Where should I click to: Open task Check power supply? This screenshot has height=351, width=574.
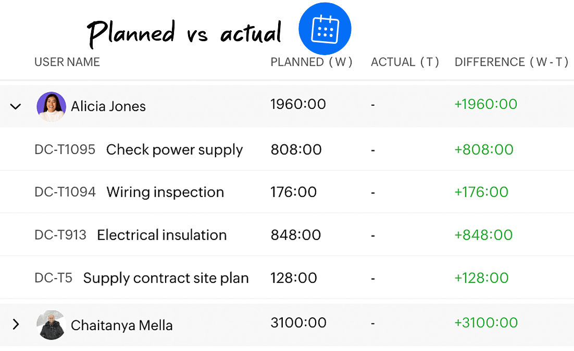point(174,149)
